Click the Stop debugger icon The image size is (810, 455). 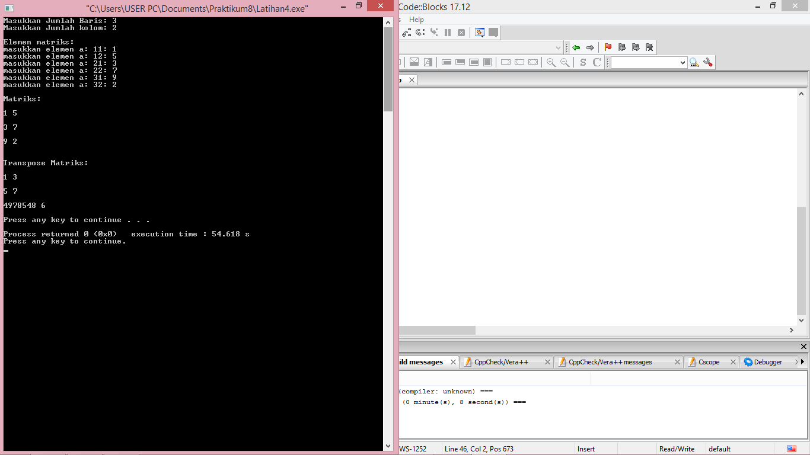point(461,33)
